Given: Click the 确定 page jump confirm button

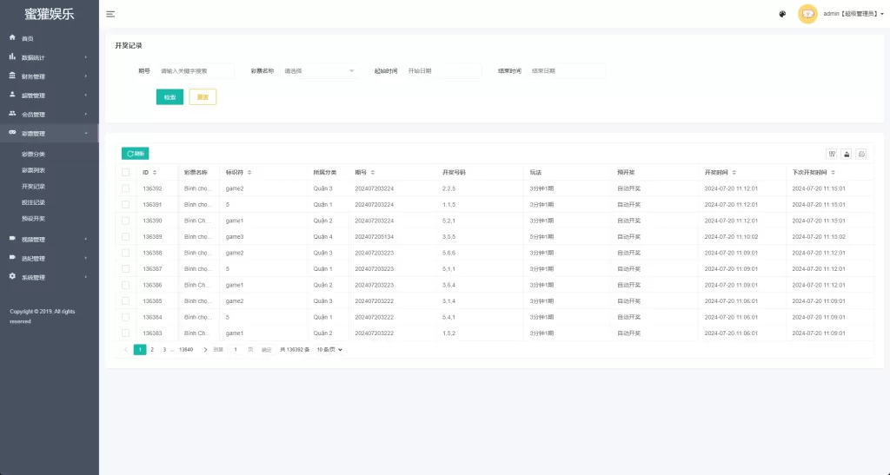Looking at the screenshot, I should (267, 350).
